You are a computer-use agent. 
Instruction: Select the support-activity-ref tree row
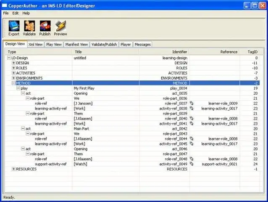(x=50, y=164)
